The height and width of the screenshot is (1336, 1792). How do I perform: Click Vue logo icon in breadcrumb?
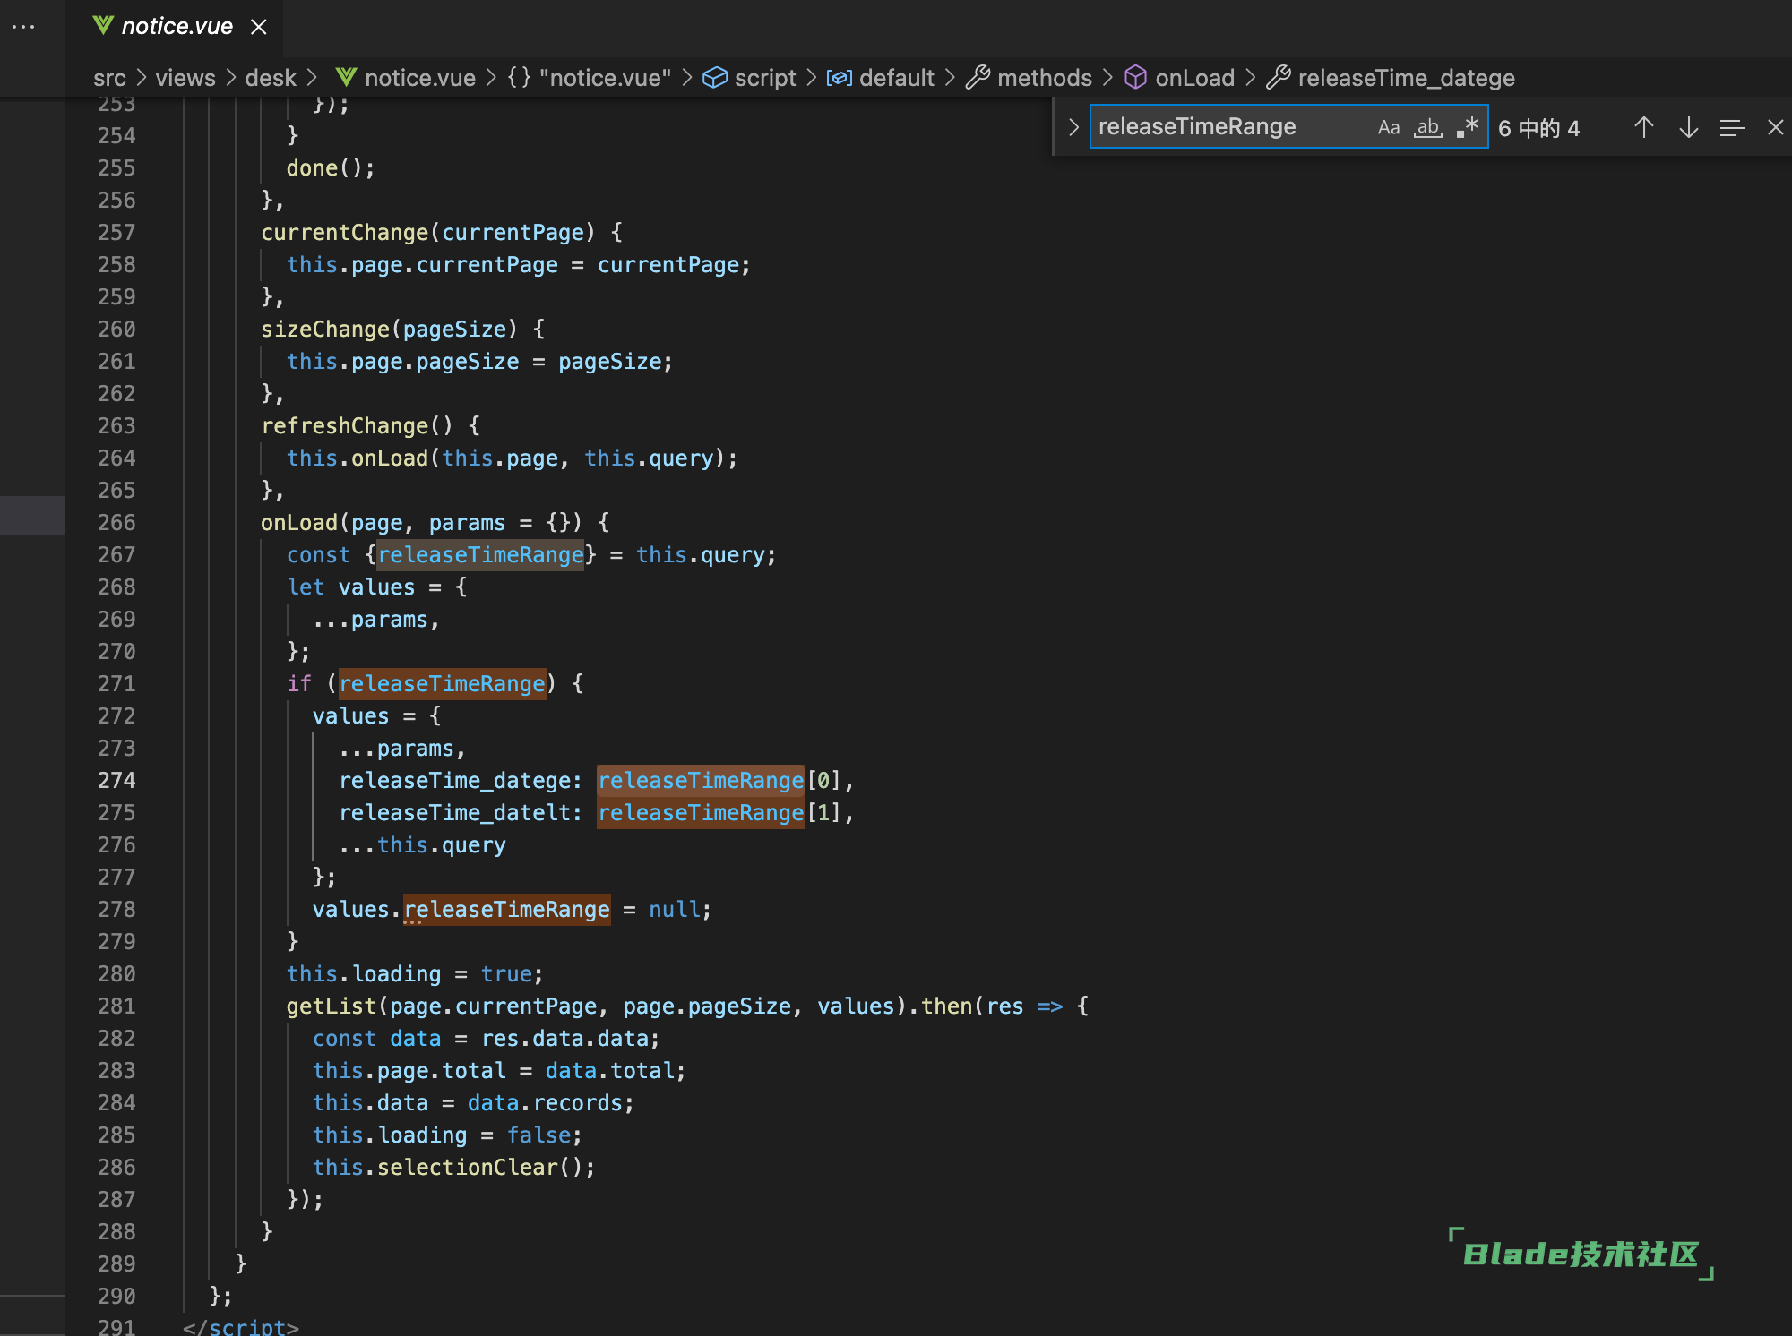(x=346, y=78)
